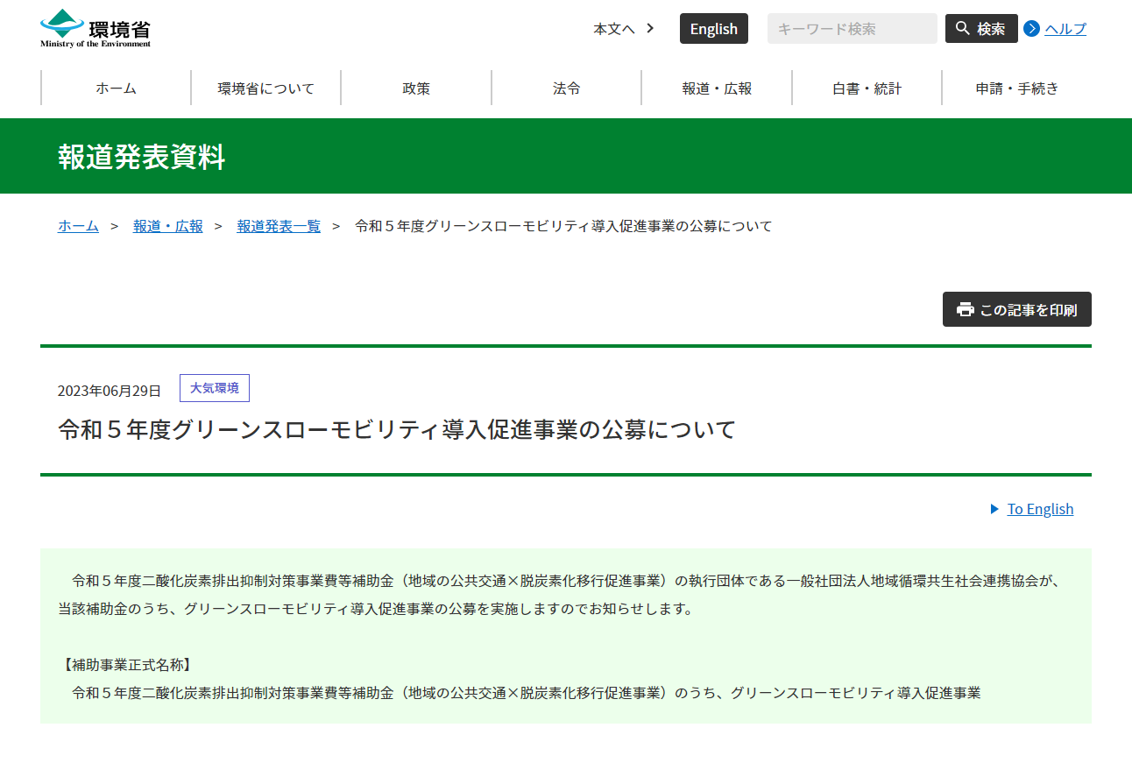Screen dimensions: 1132x770
Task: Expand the 報道・広報 navigation menu
Action: click(x=717, y=88)
